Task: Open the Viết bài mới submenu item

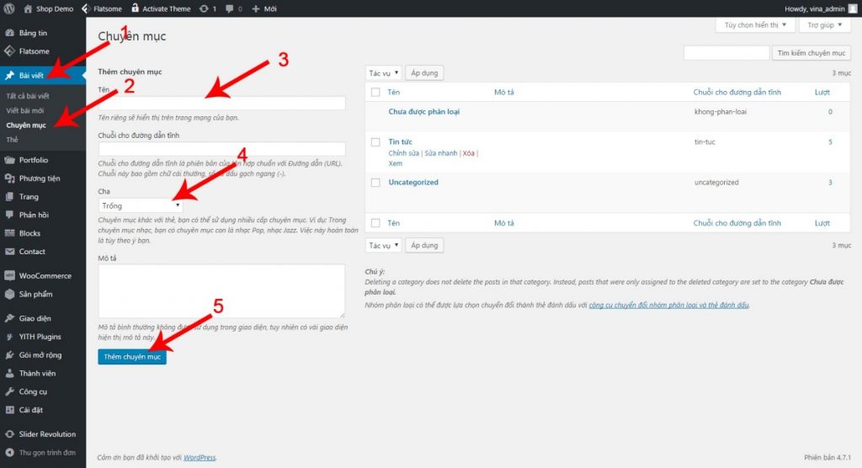Action: [24, 110]
